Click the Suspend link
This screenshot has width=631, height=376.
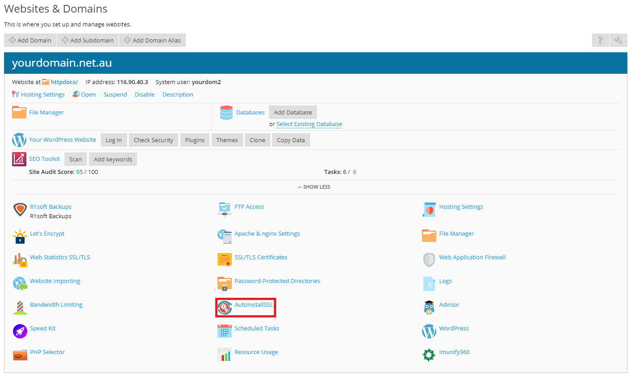pos(115,95)
